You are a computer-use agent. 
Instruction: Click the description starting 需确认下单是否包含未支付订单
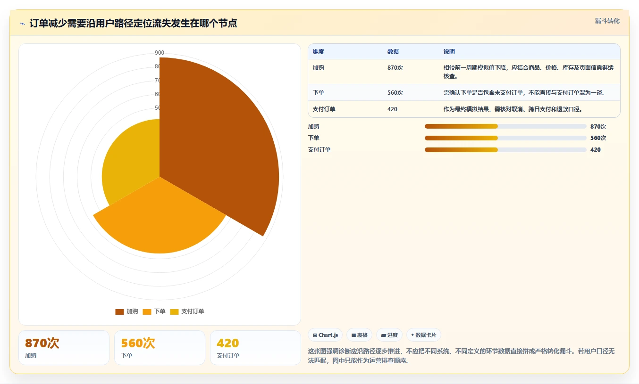tap(524, 93)
